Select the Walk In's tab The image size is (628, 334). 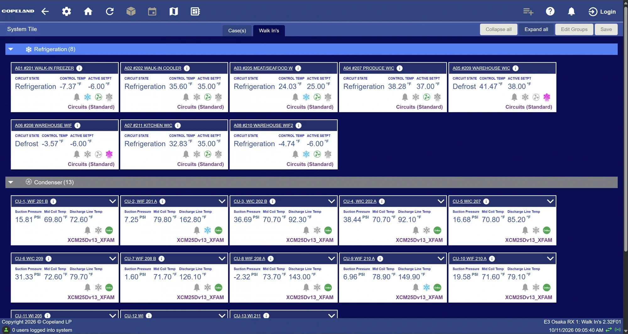[x=269, y=30]
